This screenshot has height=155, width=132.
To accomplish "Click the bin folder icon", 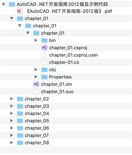I will click(x=44, y=40).
